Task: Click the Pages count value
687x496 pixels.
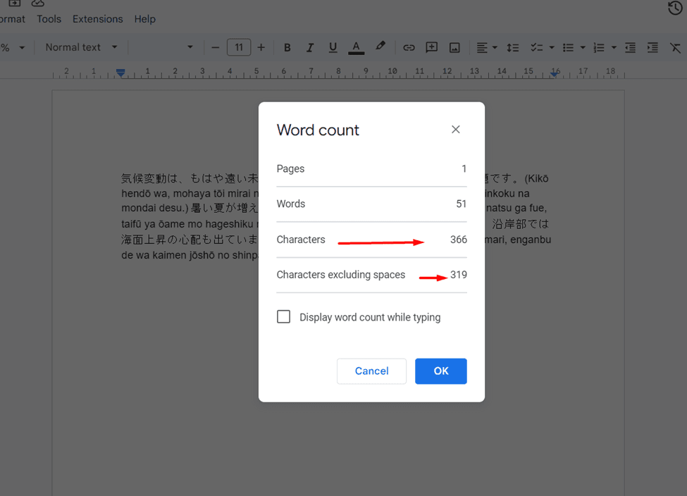Action: point(464,168)
